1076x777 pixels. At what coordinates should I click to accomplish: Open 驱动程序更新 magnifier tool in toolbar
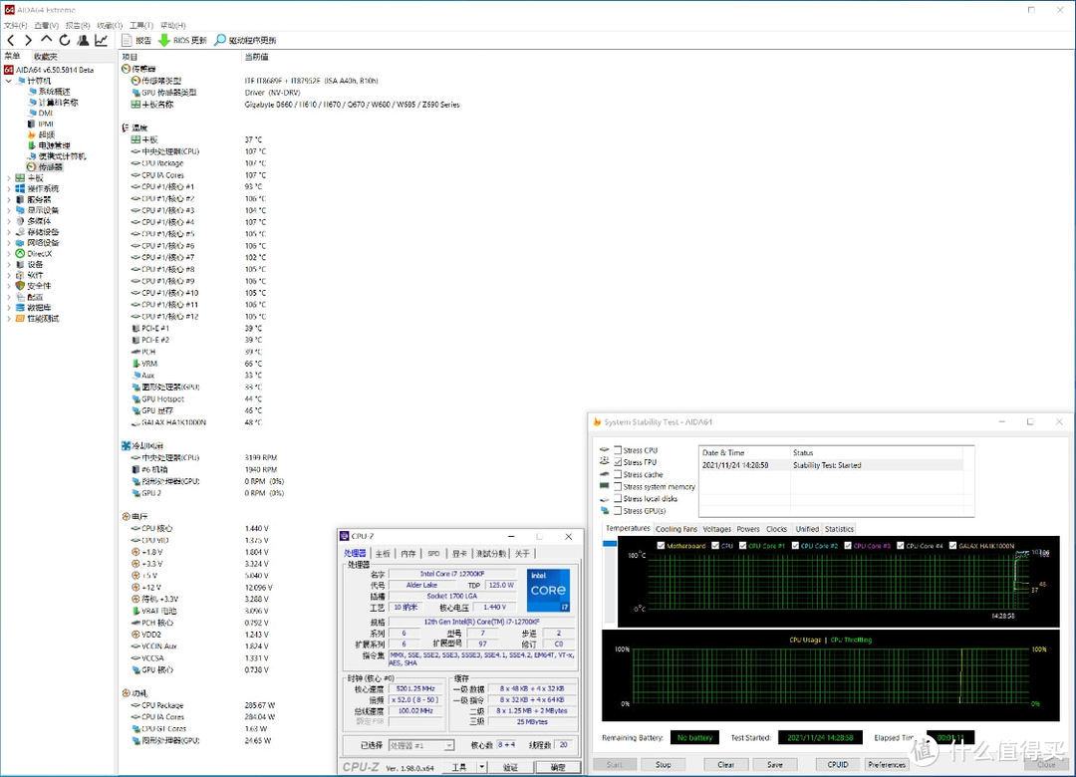[x=220, y=40]
